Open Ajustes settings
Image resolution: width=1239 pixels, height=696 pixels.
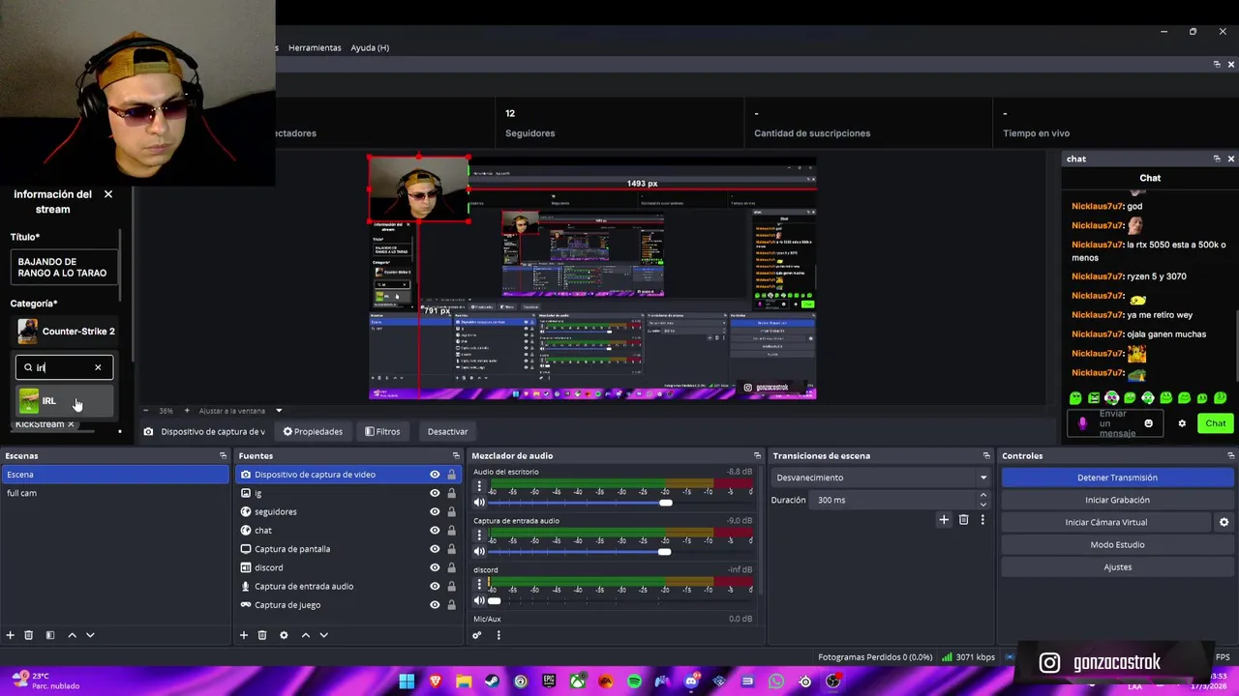[x=1117, y=567]
